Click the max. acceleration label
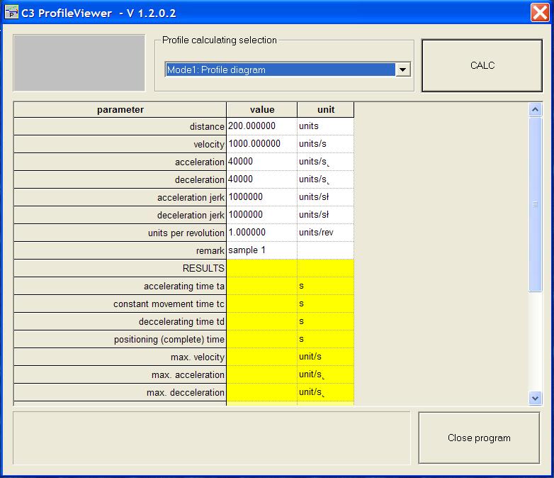554x478 pixels. (120, 374)
